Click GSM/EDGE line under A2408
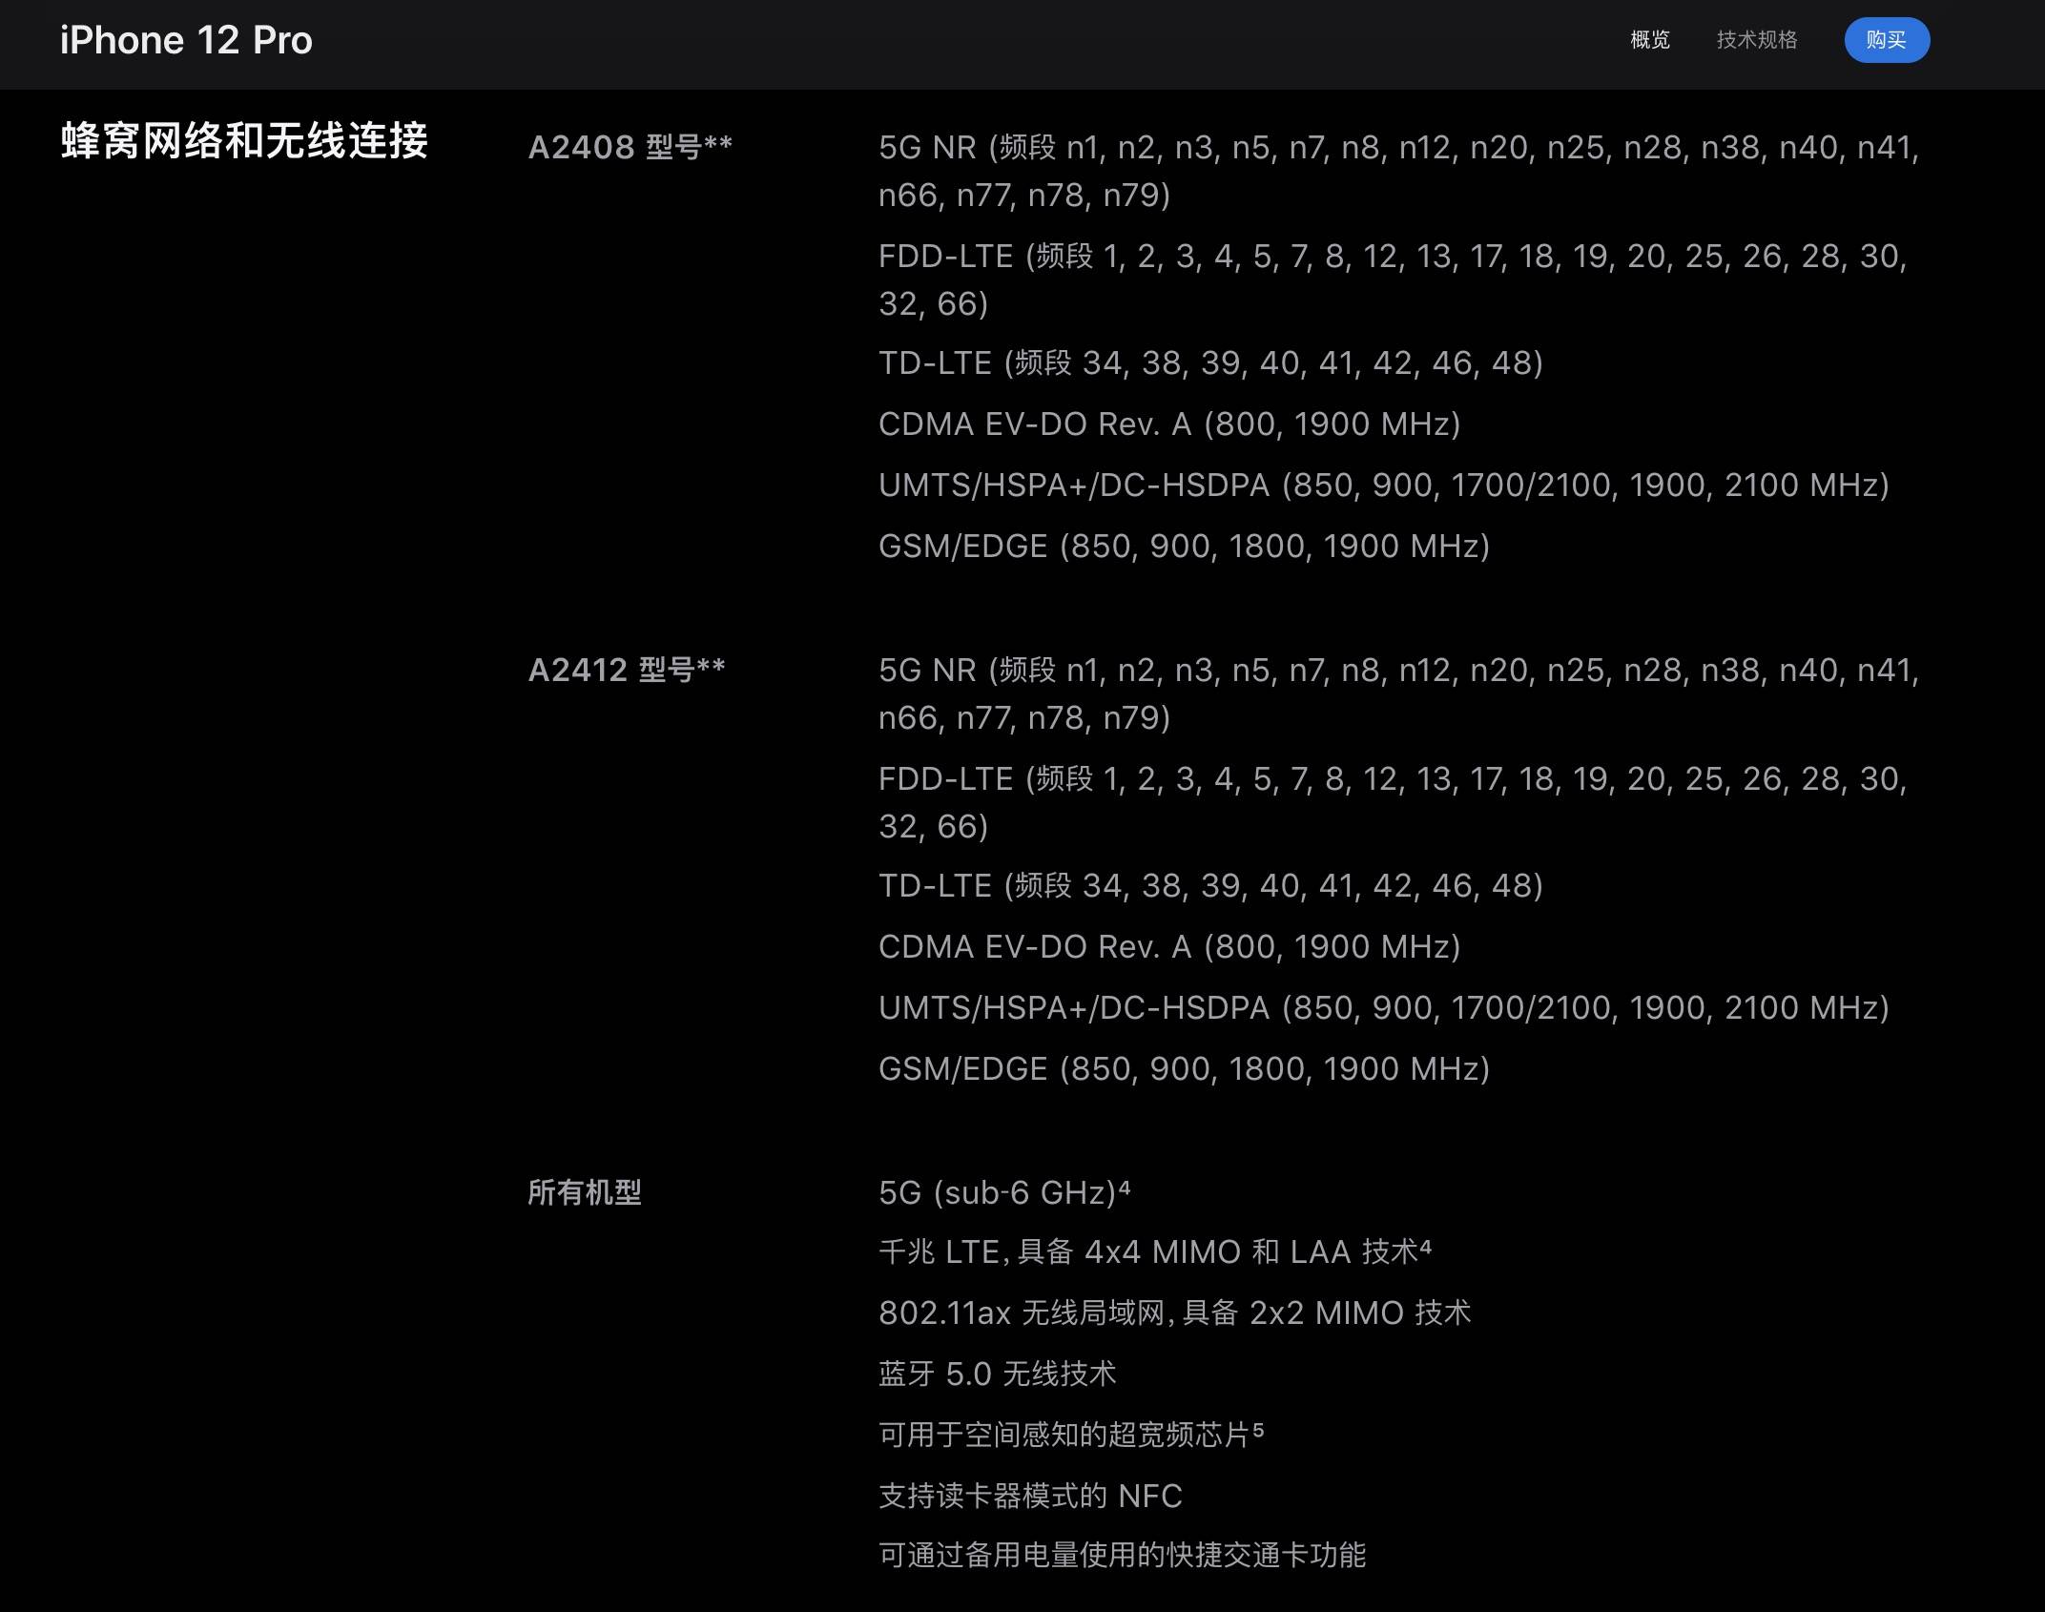Screen dimensions: 2045x1612 1184,547
